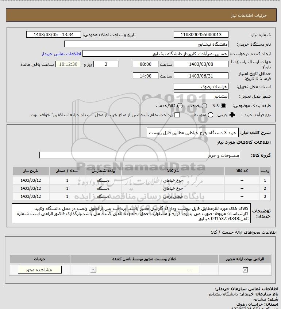Click the ردیف column header
The width and height of the screenshot is (281, 309).
click(x=265, y=171)
